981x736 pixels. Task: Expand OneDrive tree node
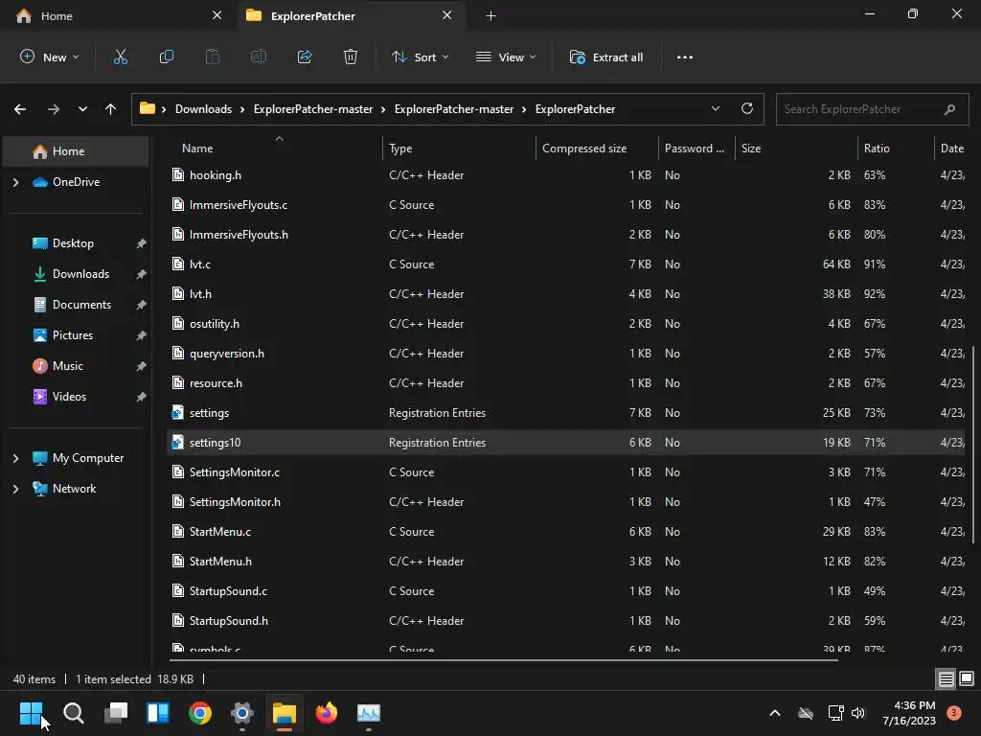(15, 182)
